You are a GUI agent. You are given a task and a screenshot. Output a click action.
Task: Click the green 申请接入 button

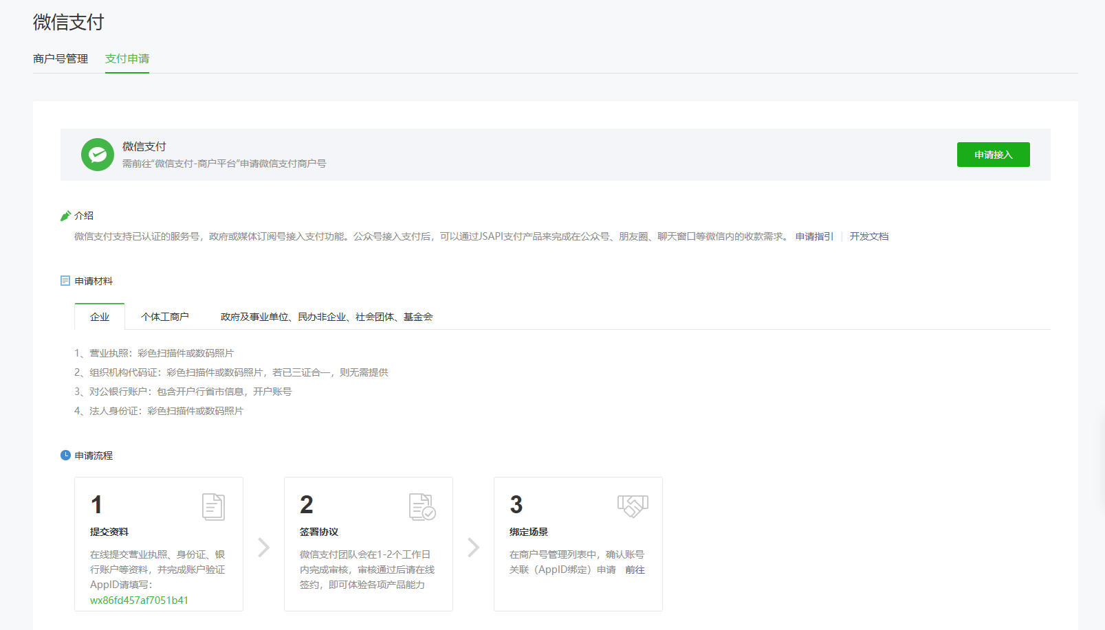pyautogui.click(x=994, y=155)
